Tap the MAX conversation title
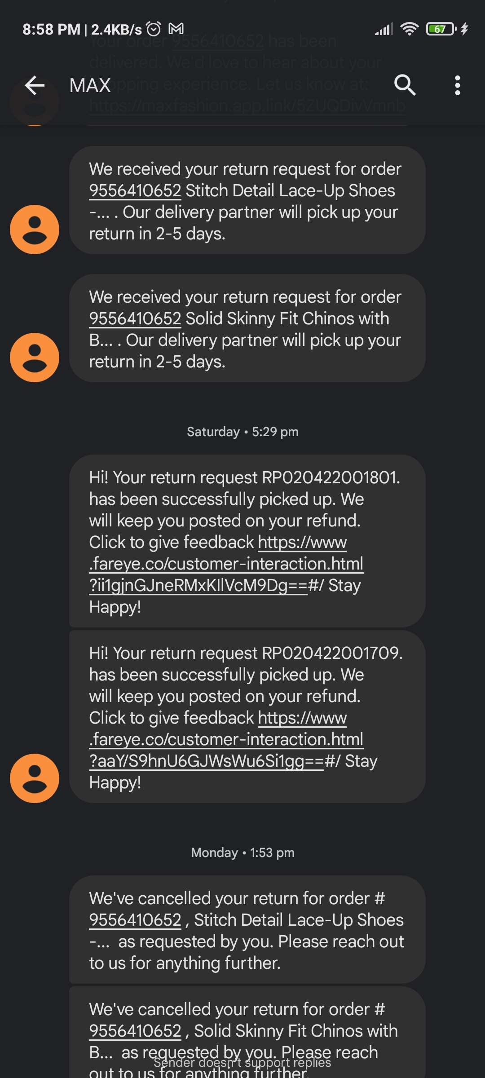The image size is (485, 1078). coord(90,85)
